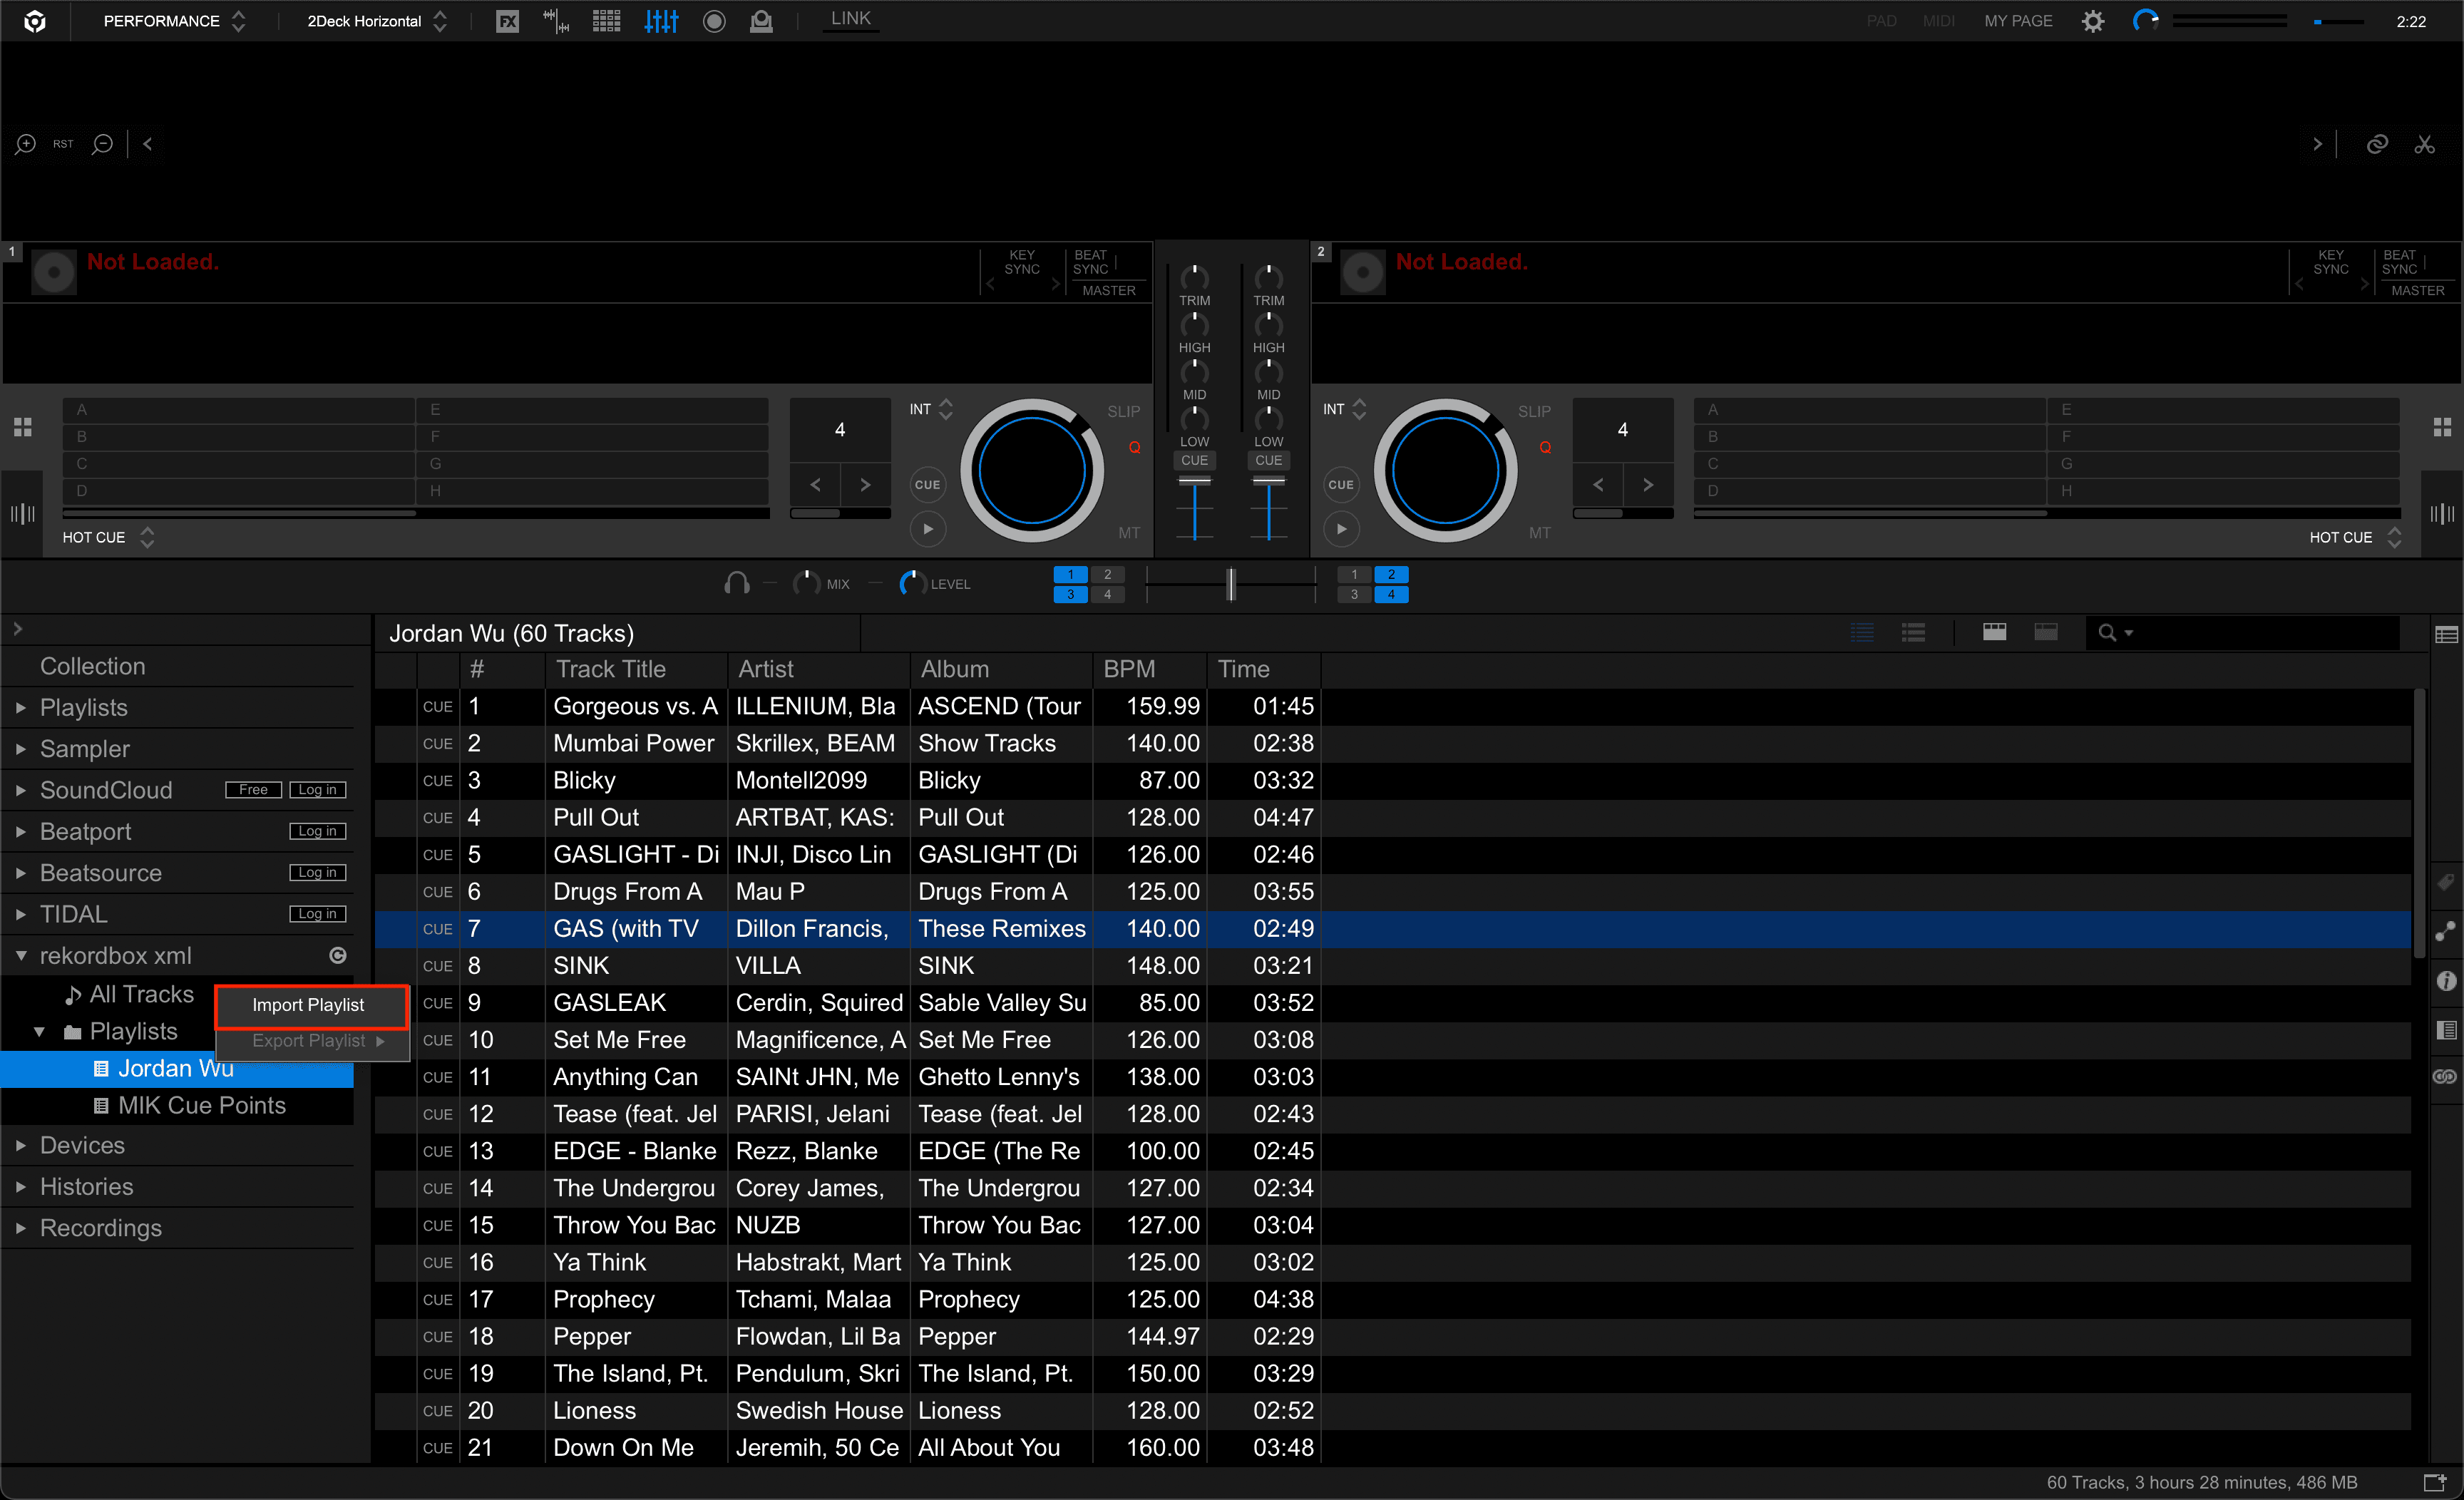
Task: Click the headphones cue icon
Action: click(737, 583)
